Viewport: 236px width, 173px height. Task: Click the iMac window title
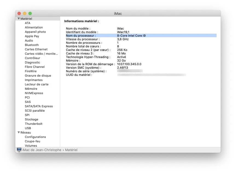[118, 14]
